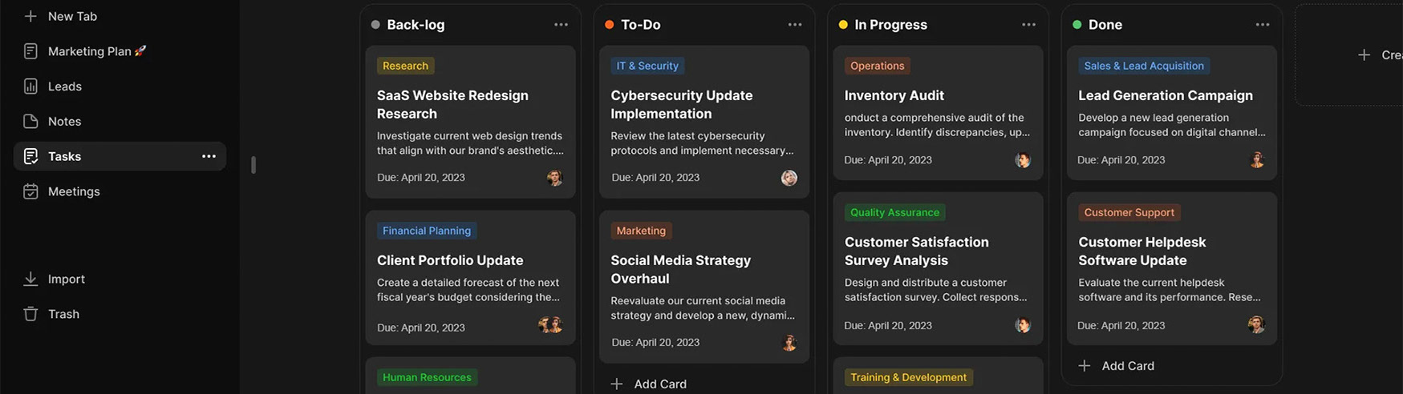Viewport: 1403px width, 394px height.
Task: Open the To-Do column more options
Action: pos(794,25)
